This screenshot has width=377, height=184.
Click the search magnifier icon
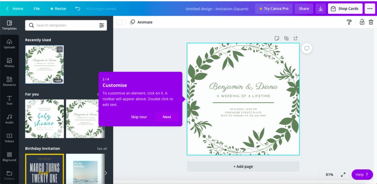[x=31, y=26]
